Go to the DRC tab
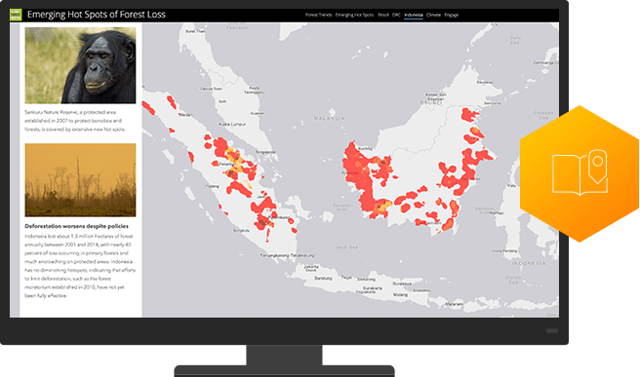 coord(396,15)
